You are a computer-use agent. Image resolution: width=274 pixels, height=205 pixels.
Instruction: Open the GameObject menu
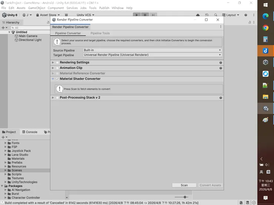point(37,8)
